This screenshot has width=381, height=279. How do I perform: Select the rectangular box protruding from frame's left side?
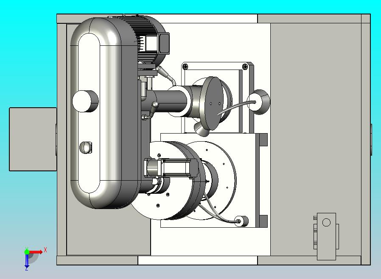[x=33, y=139]
